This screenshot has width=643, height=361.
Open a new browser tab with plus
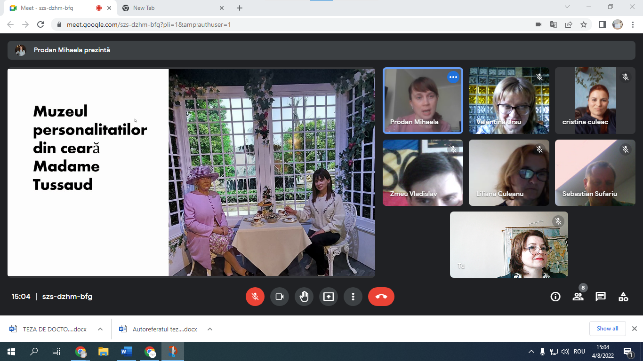240,8
